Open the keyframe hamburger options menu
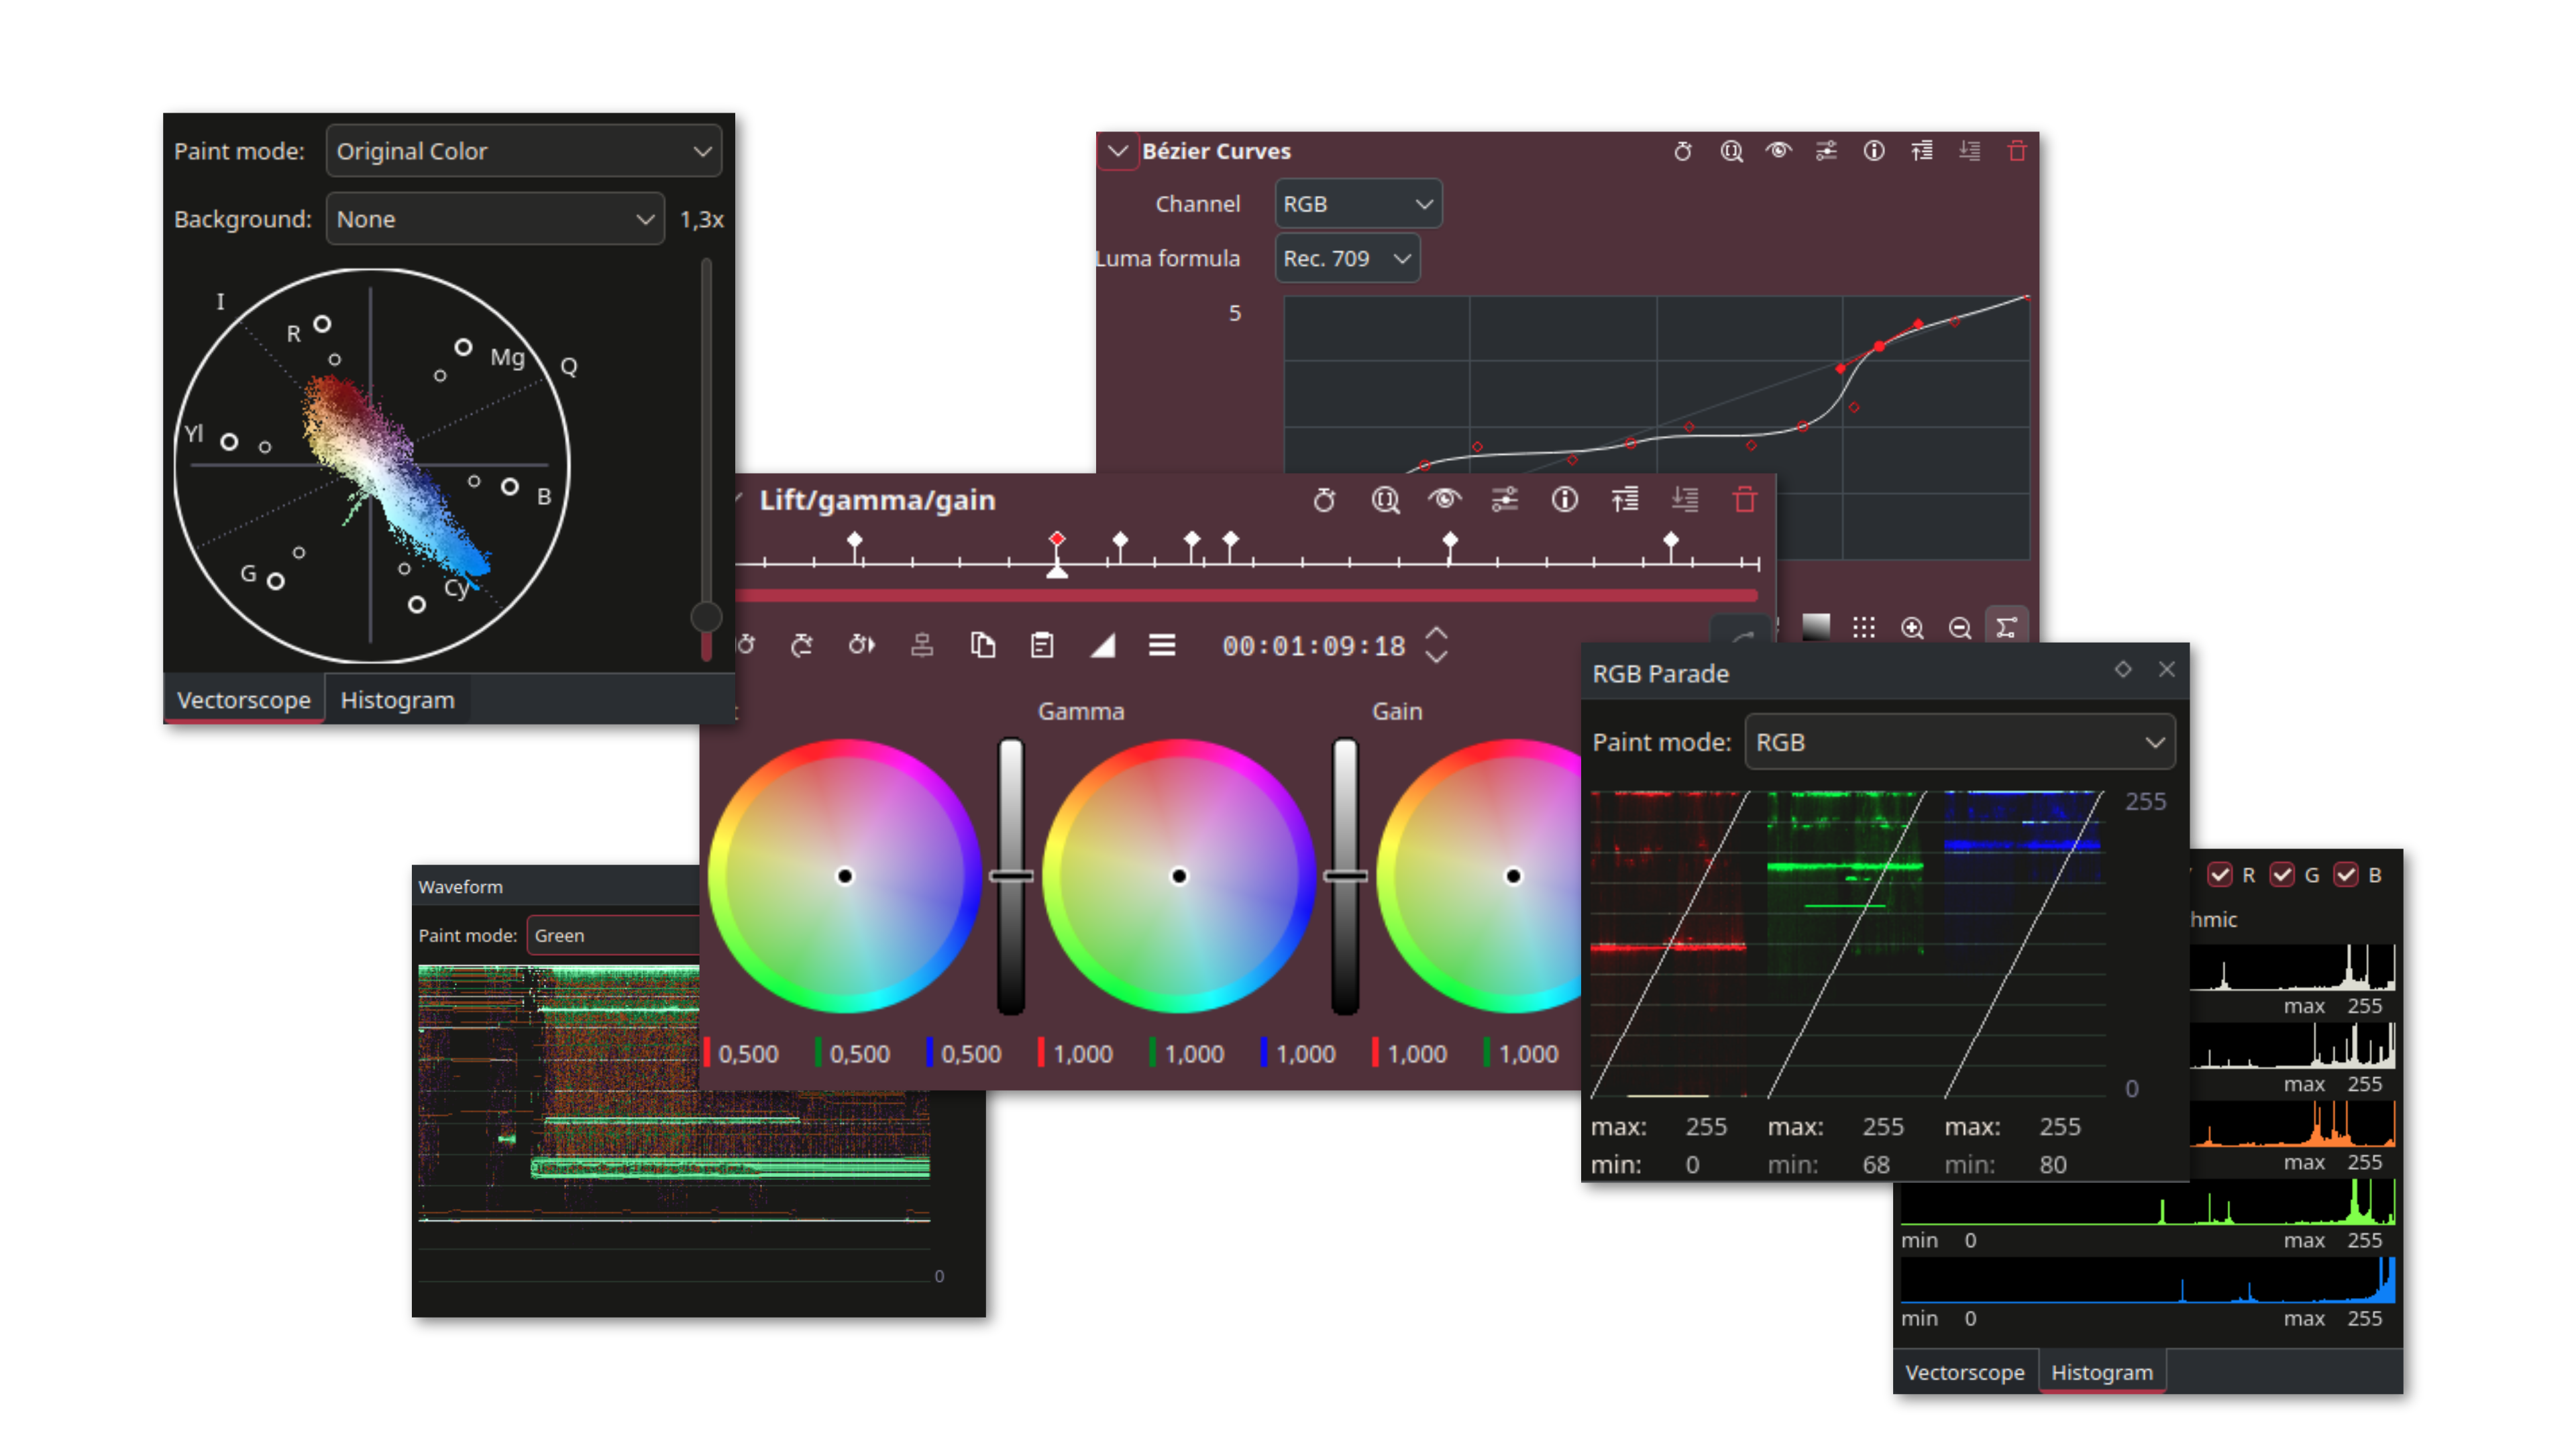 point(1162,646)
